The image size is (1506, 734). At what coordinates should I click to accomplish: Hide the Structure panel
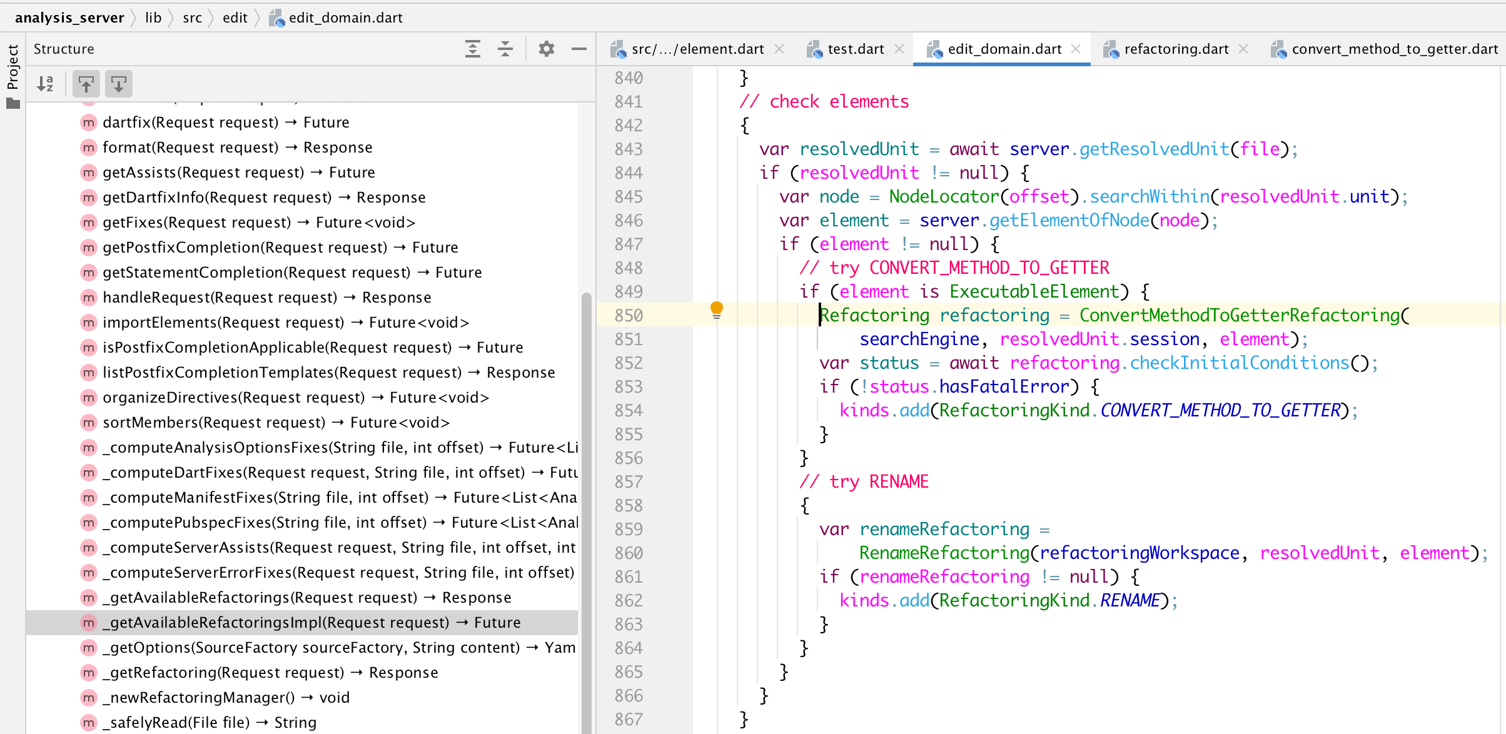(x=579, y=49)
